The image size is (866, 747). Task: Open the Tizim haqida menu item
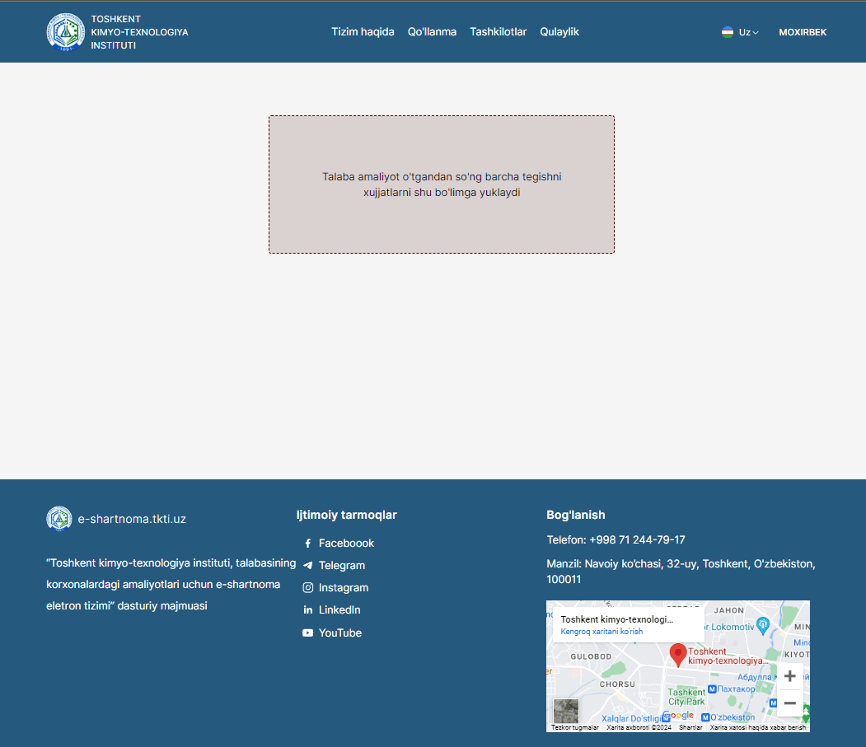[x=363, y=32]
